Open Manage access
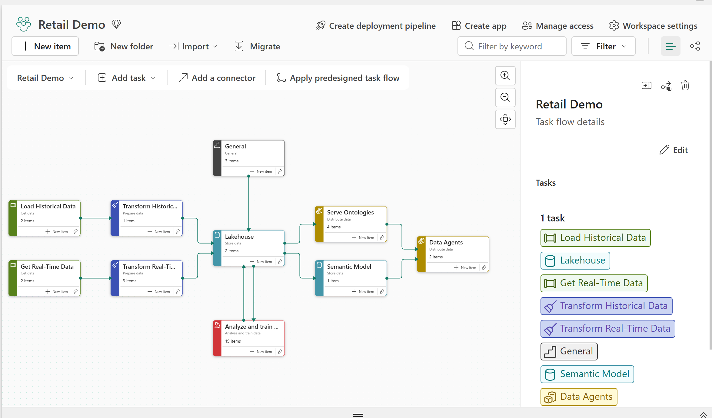712x418 pixels. [558, 26]
